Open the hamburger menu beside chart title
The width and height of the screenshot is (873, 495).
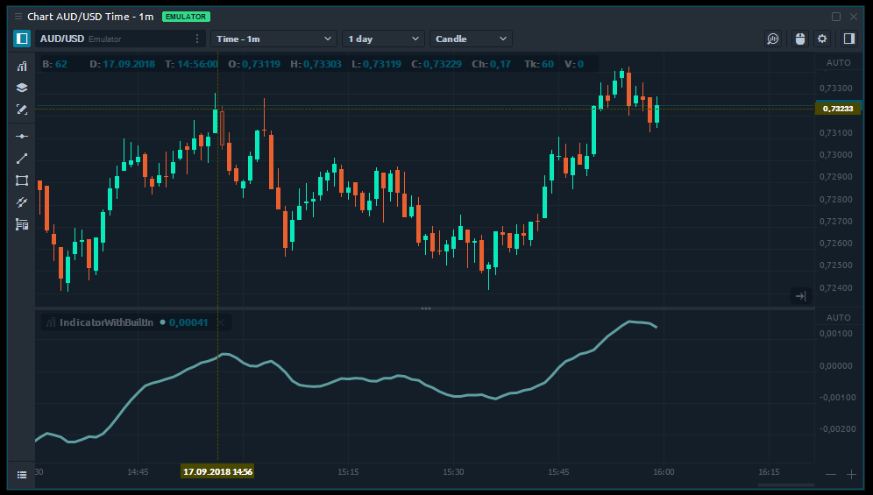coord(18,17)
